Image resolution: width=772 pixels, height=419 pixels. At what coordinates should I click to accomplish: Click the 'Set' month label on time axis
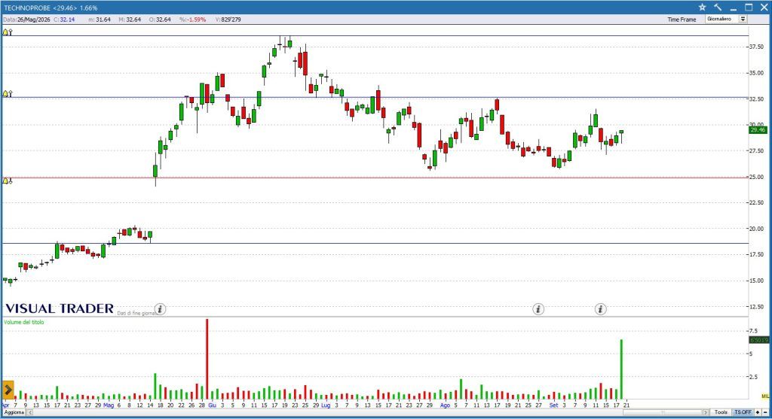(553, 405)
